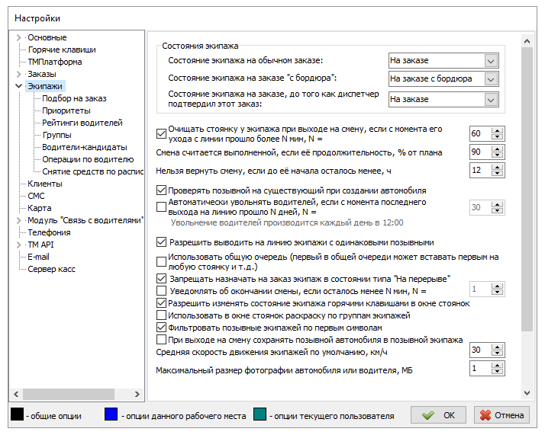Click the tree panel horizontal scrollbar
545x435 pixels.
click(76, 394)
